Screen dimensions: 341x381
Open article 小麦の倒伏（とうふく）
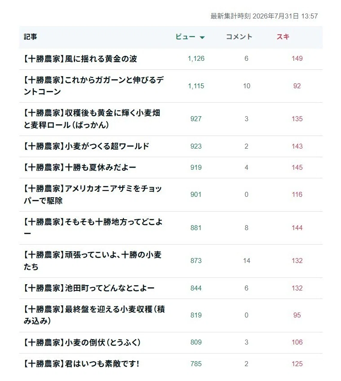pos(82,343)
